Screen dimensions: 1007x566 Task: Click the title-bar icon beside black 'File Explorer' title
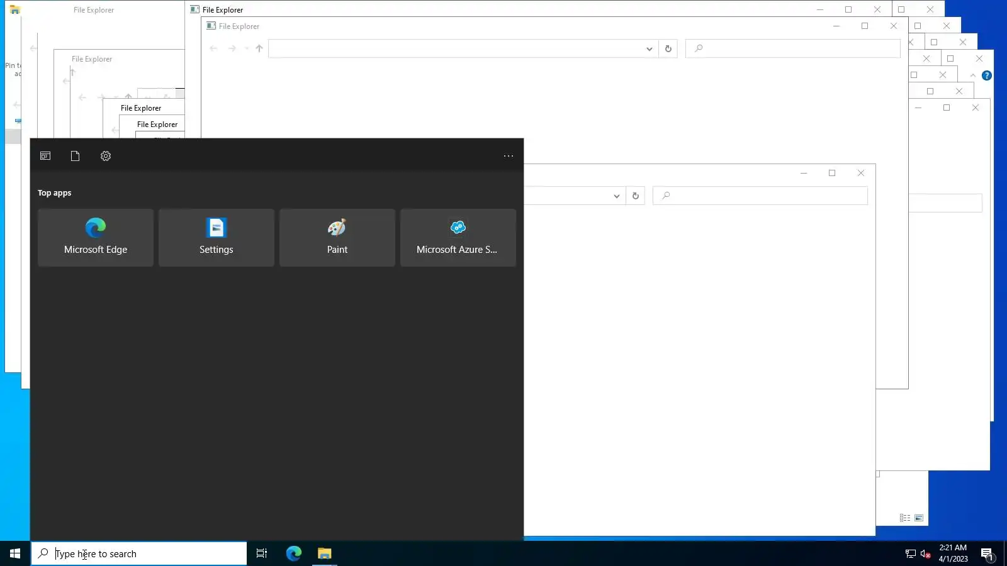195,9
